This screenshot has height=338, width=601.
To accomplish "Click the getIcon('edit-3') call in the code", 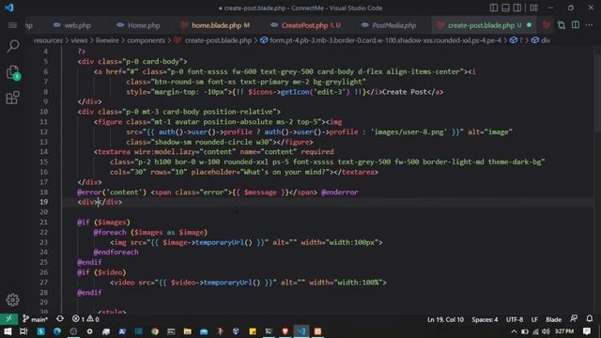I will [316, 92].
